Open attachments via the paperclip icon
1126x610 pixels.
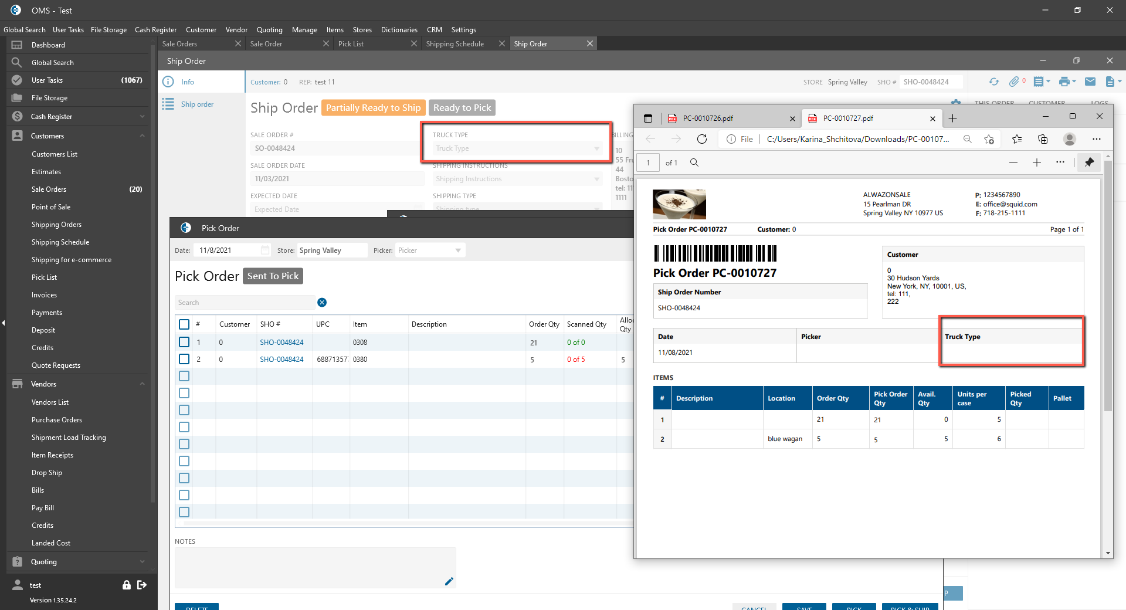pyautogui.click(x=1014, y=82)
